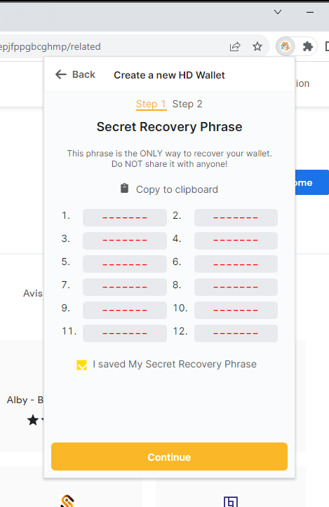
Task: Click the back arrow icon
Action: click(x=61, y=74)
